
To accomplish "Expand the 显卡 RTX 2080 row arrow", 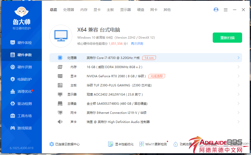I will tap(238, 76).
